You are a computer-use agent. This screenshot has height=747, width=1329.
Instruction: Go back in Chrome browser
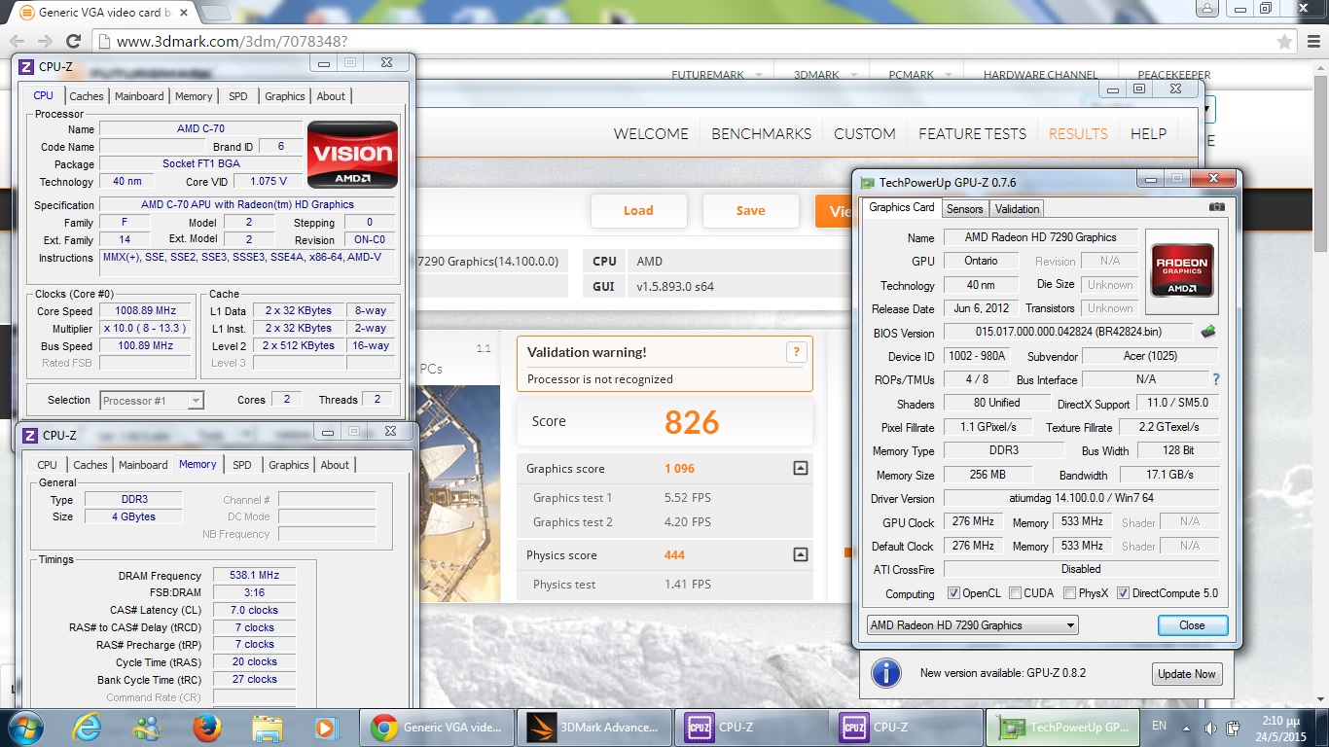[18, 42]
